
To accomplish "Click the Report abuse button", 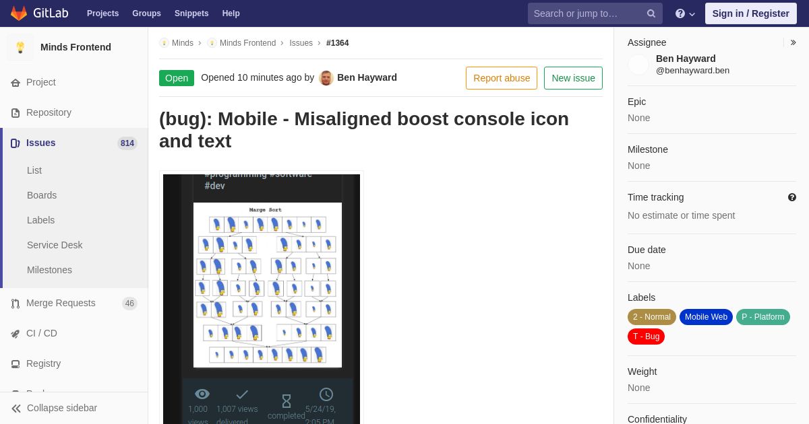I will click(502, 78).
